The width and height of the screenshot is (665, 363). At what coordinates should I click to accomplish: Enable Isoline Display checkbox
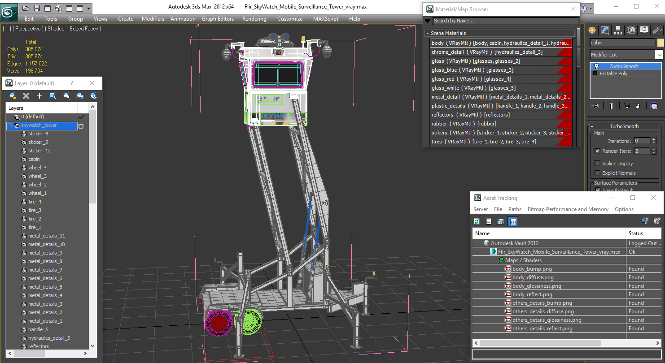[597, 164]
